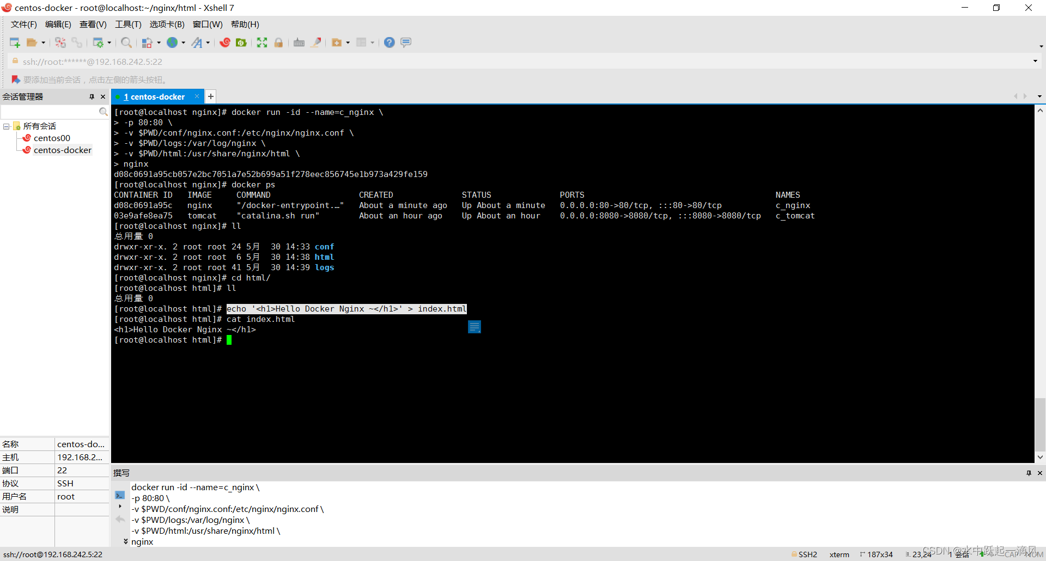Image resolution: width=1046 pixels, height=561 pixels.
Task: Launch Xftp with the red swirl icon
Action: (x=225, y=42)
